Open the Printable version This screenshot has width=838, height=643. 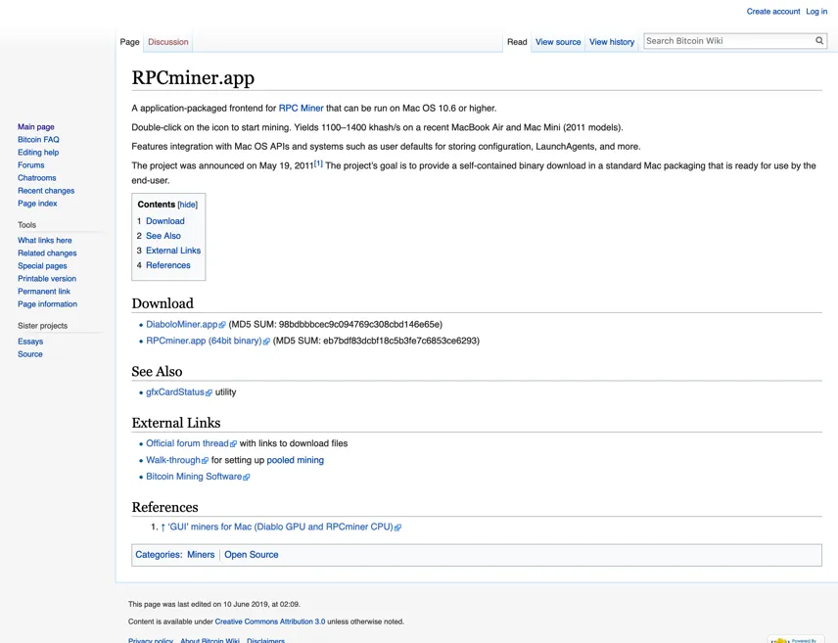tap(47, 279)
